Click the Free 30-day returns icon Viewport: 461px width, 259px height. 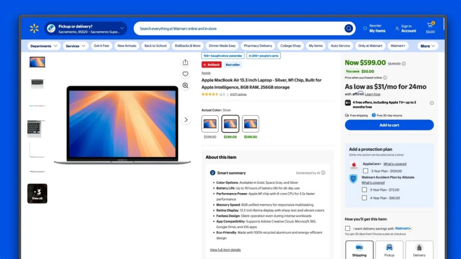(x=374, y=115)
